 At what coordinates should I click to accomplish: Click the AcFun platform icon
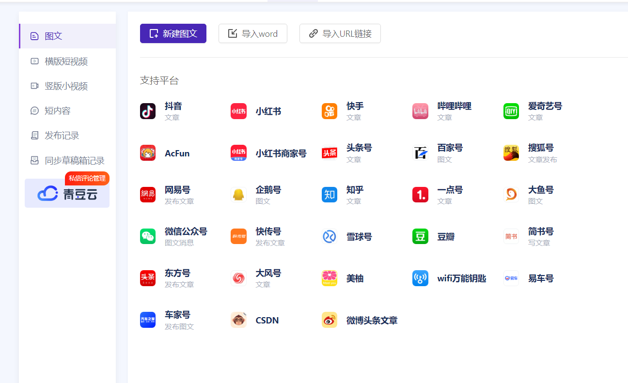[x=148, y=153]
